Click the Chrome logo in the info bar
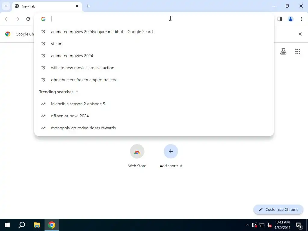 (x=8, y=34)
